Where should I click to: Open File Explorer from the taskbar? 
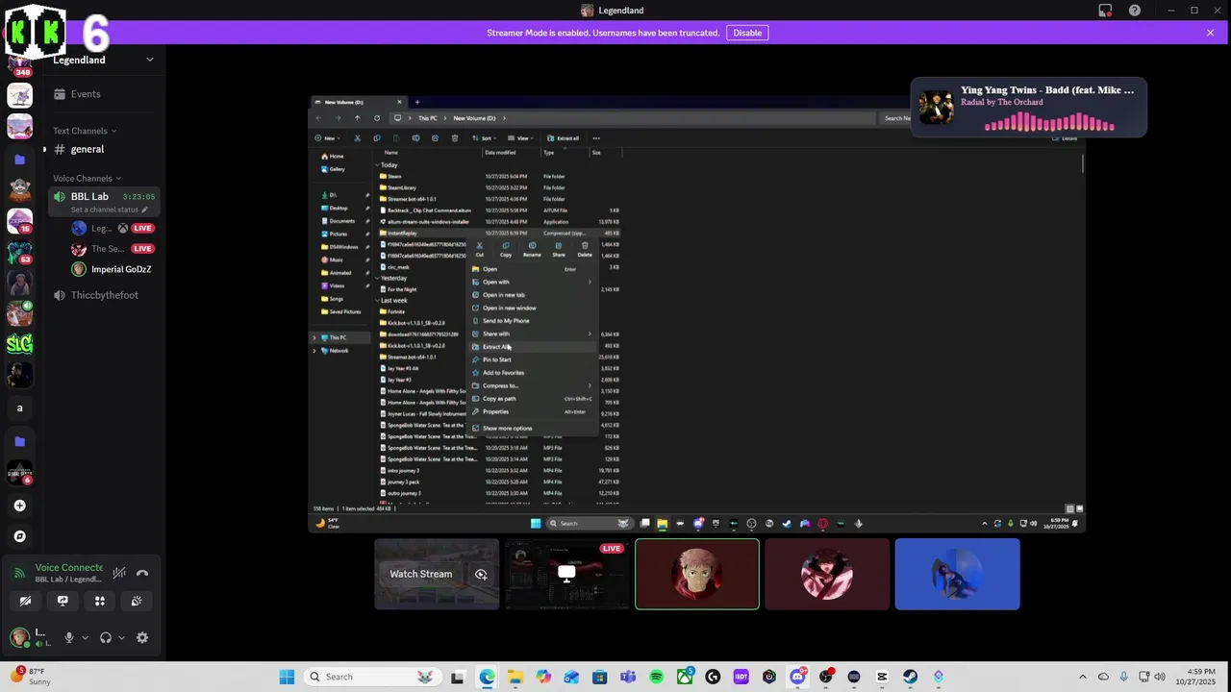click(515, 677)
